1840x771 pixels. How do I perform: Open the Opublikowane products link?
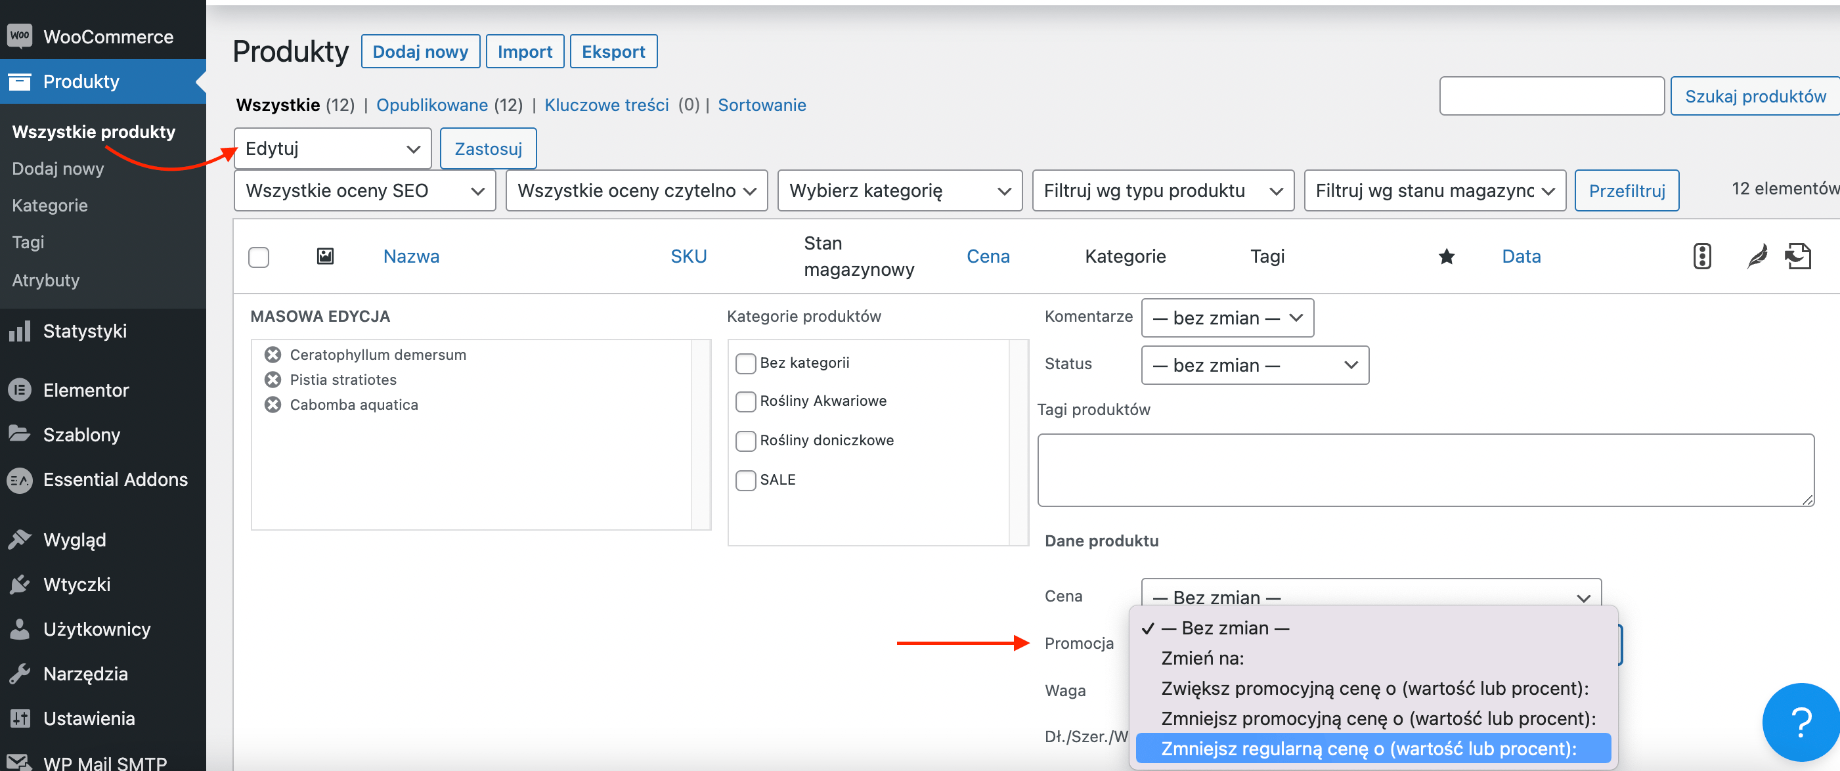point(431,105)
